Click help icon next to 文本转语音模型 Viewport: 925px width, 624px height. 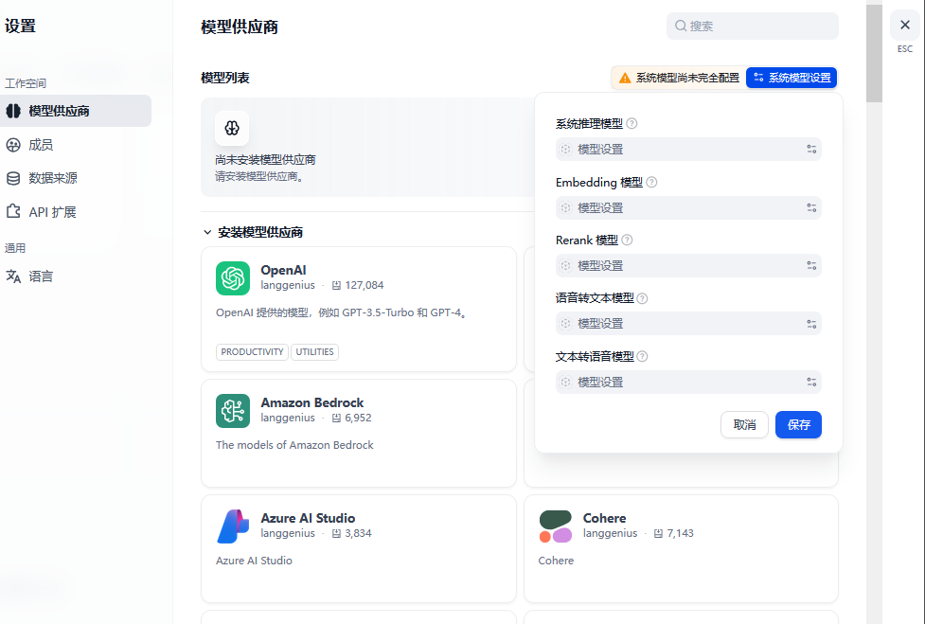pyautogui.click(x=643, y=356)
